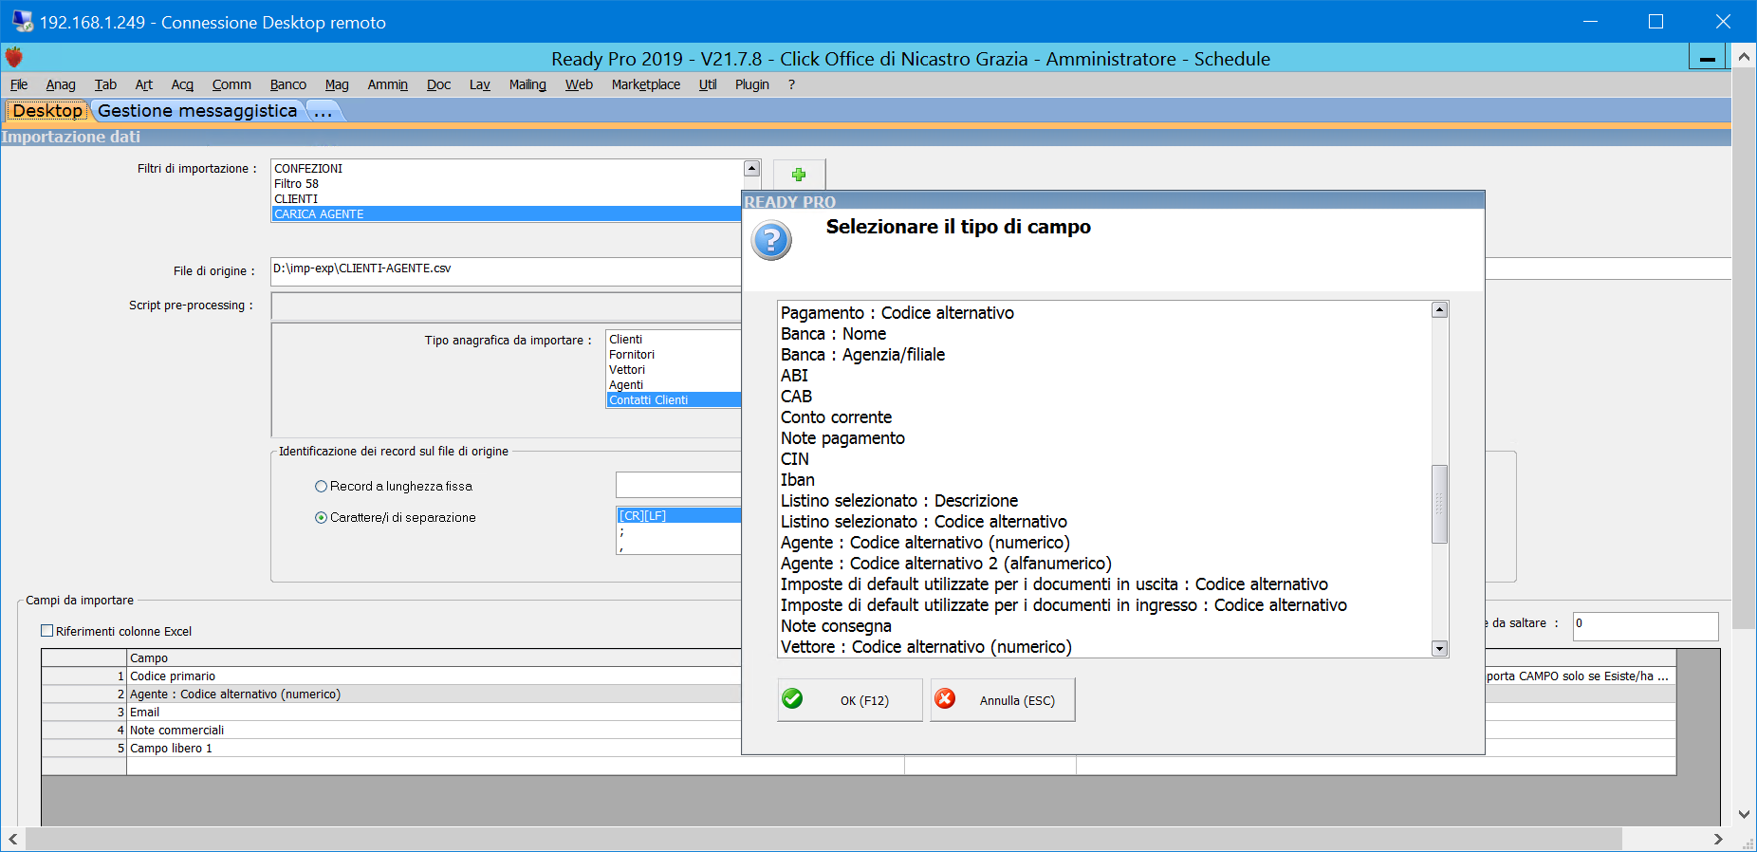This screenshot has width=1757, height=852.
Task: Click the green plus add filter button
Action: [799, 175]
